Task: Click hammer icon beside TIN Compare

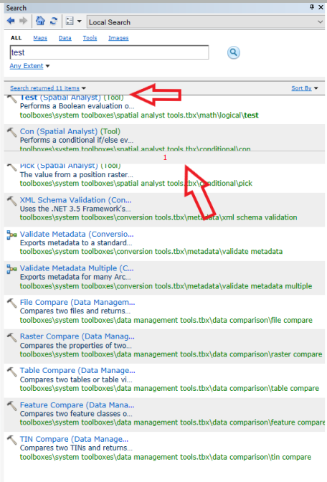Action: point(11,440)
